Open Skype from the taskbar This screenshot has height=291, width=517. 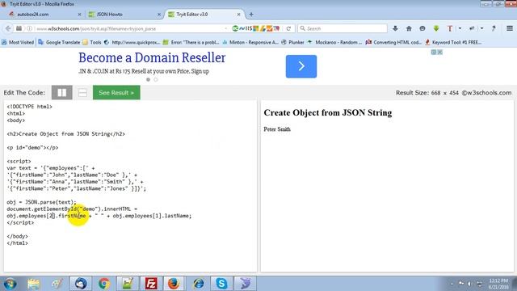(221, 284)
